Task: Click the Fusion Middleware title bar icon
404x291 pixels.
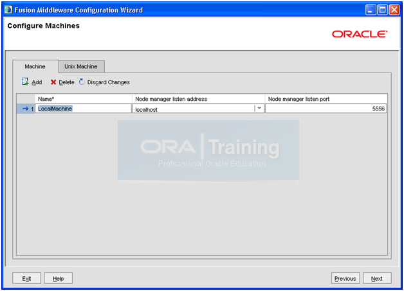Action: pos(8,10)
